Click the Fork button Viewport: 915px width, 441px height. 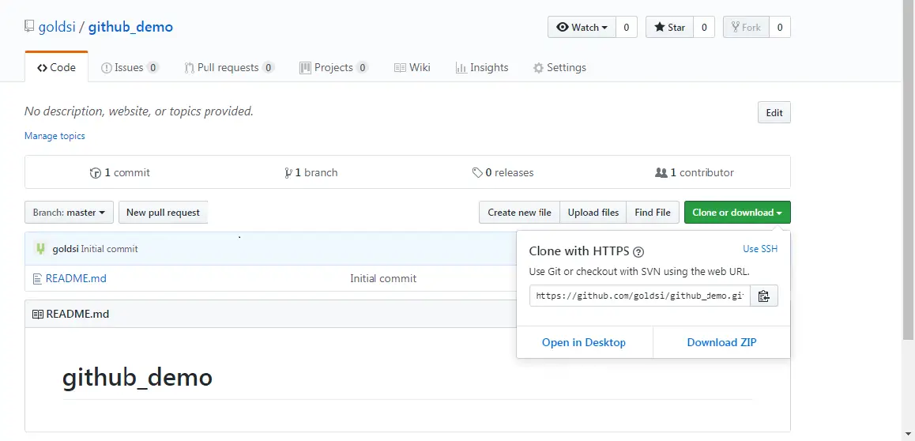747,28
